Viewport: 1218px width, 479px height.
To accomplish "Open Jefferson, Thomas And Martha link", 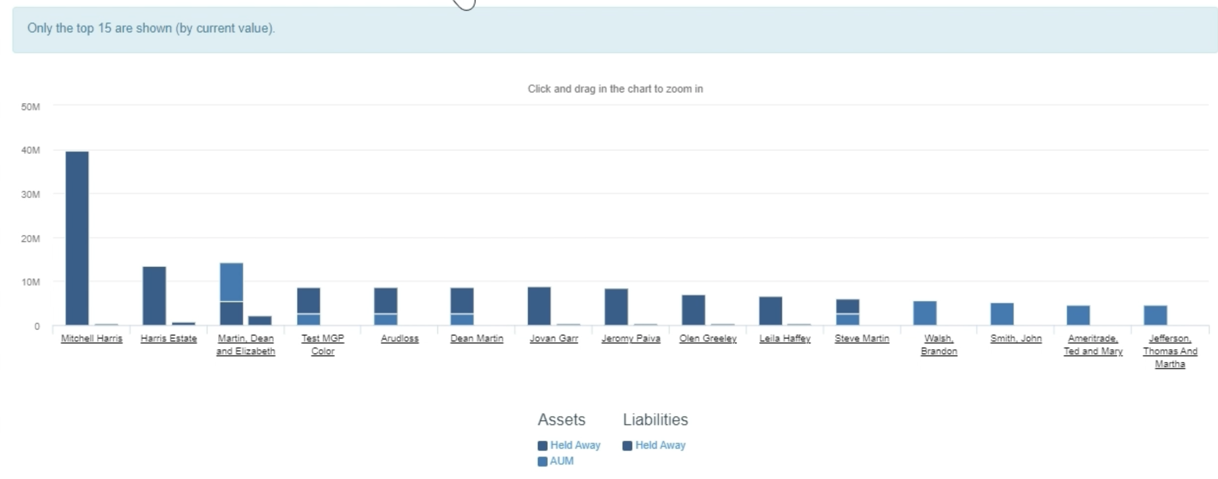I will tap(1170, 351).
